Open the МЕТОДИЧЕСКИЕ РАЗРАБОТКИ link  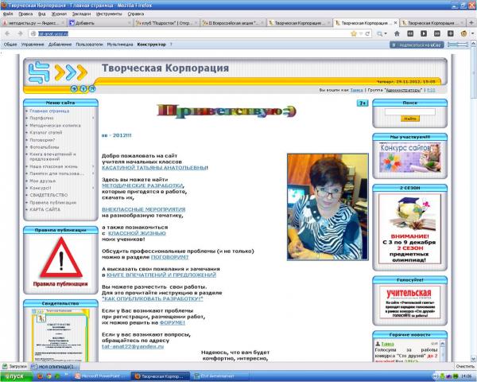142,185
